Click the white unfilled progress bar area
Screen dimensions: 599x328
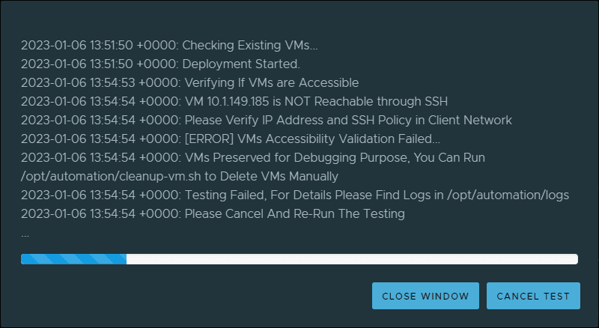(x=352, y=259)
